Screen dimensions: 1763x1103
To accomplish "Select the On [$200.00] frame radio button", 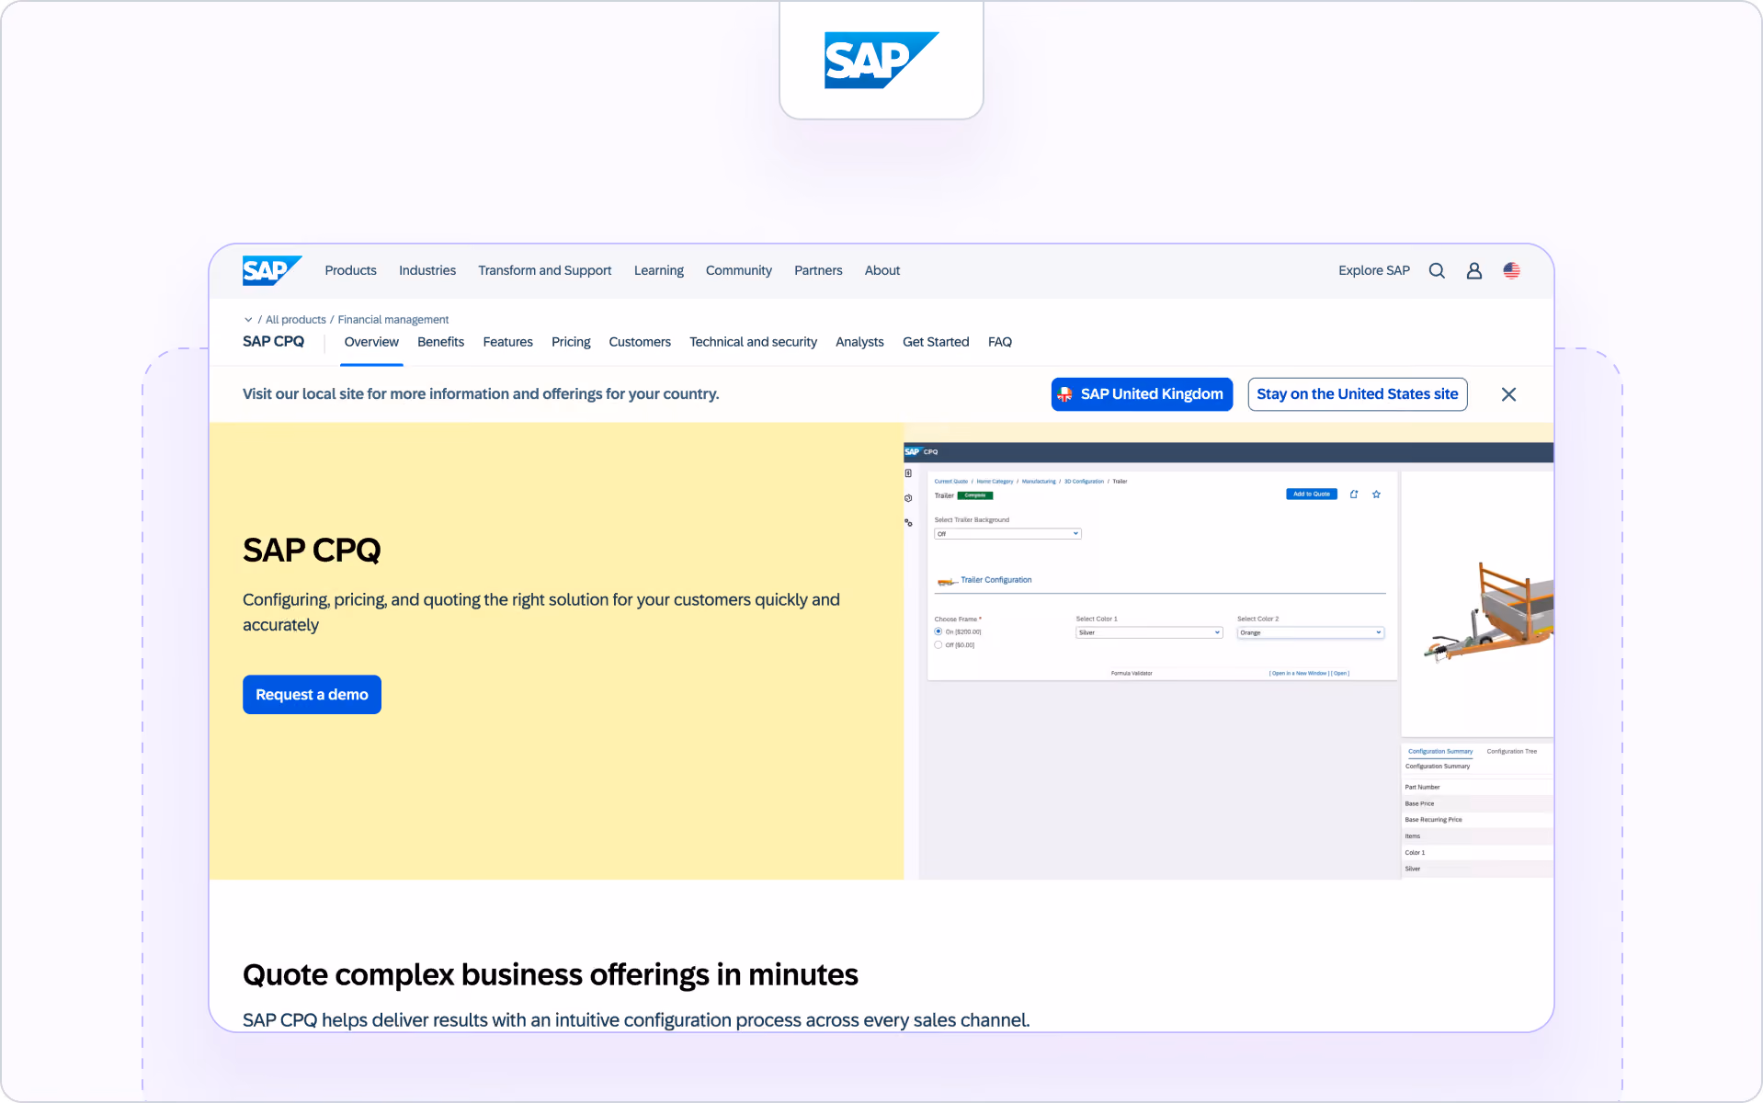I will [938, 631].
